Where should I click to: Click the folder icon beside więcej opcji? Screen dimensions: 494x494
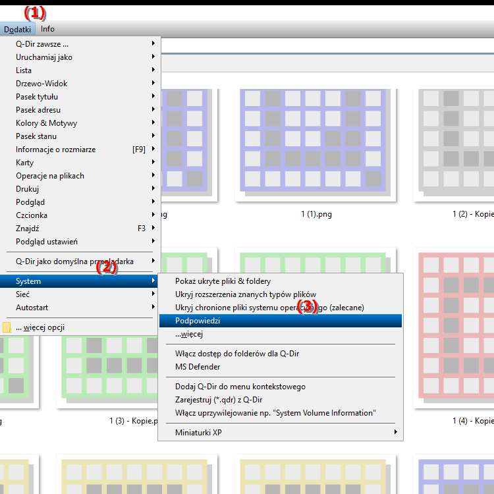[7, 327]
